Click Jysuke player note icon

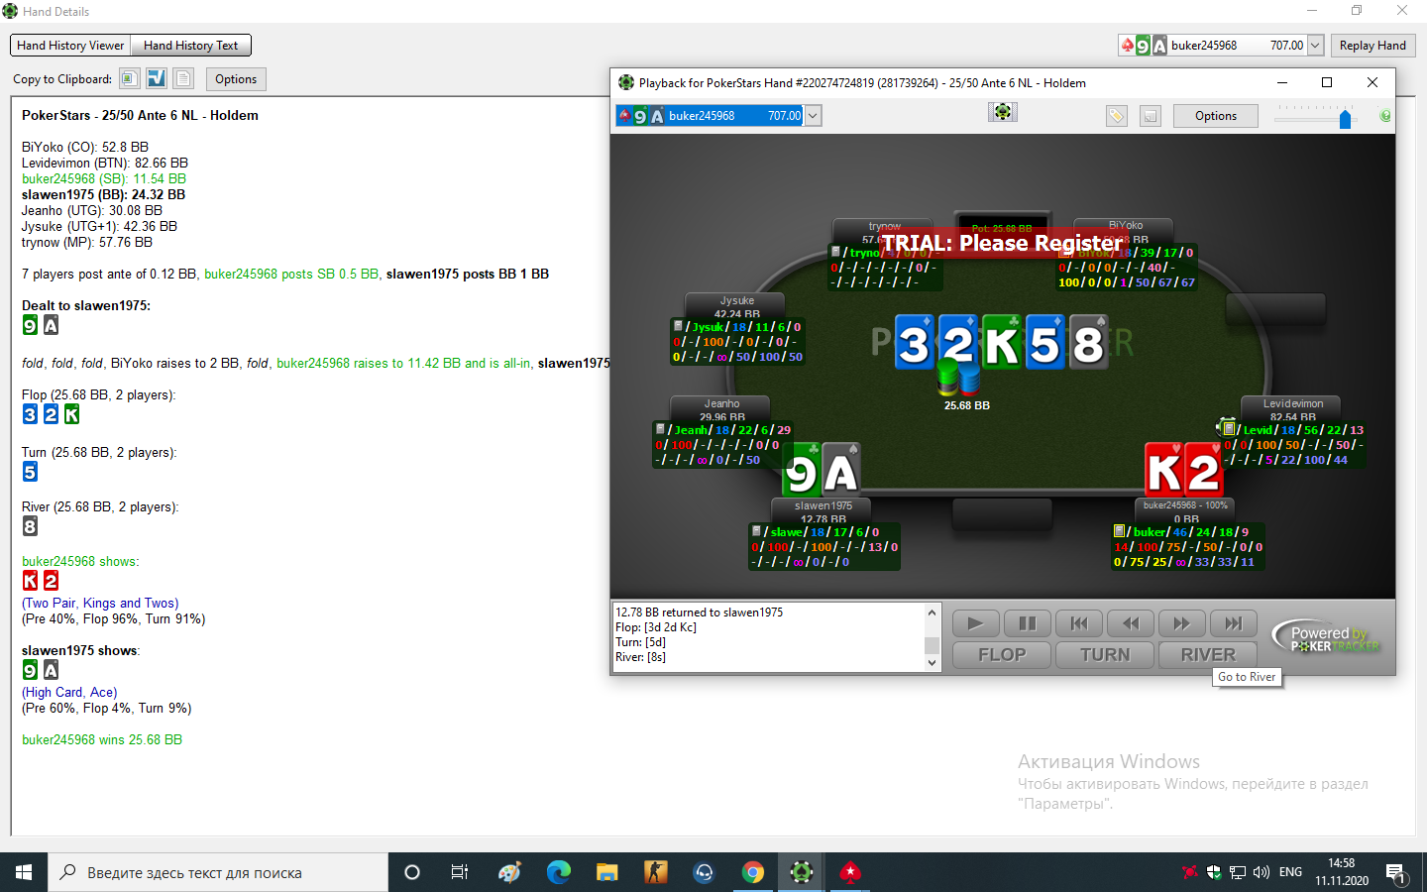[x=678, y=326]
